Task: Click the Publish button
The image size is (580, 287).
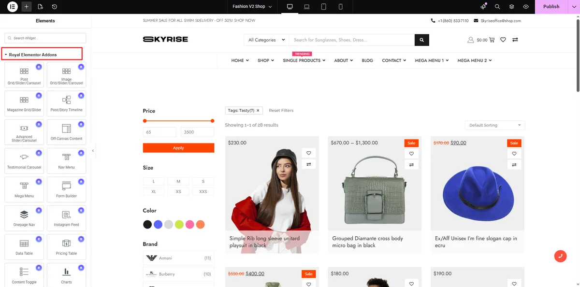Action: 551,7
